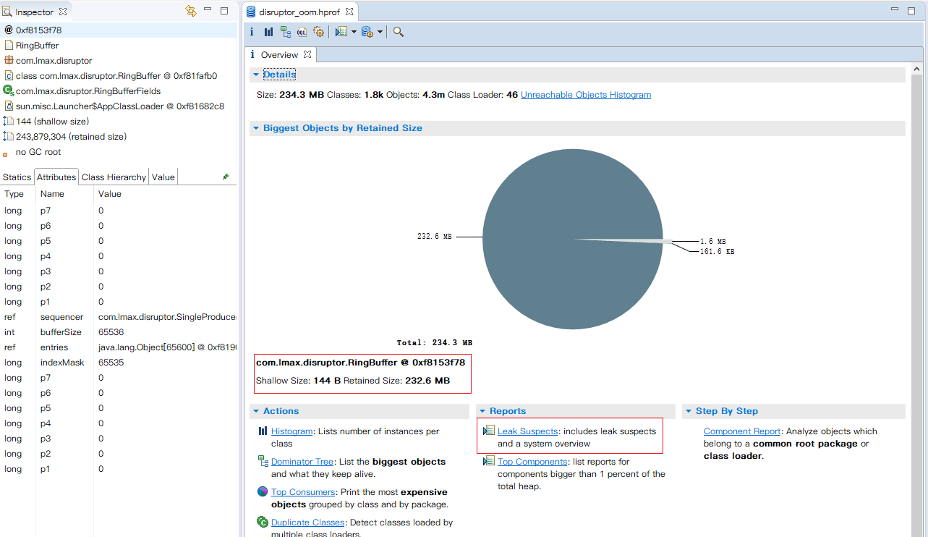Viewport: 928px width, 537px height.
Task: Switch to the Statics tab
Action: [x=17, y=177]
